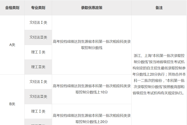Click 文经法Ⅰ类 under B类
The image size is (187, 125).
tap(38, 82)
